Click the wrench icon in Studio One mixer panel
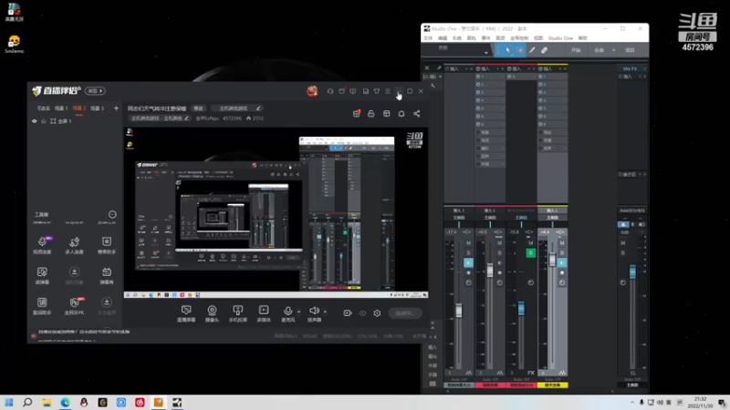 (x=433, y=86)
